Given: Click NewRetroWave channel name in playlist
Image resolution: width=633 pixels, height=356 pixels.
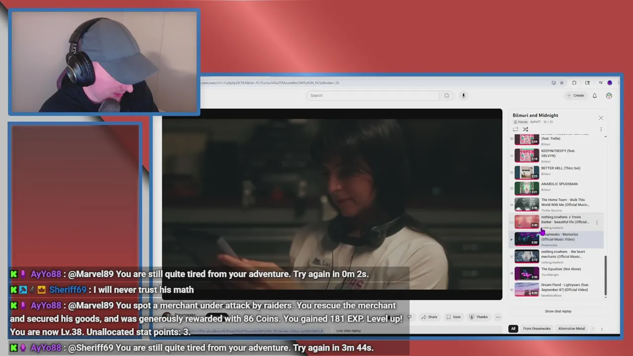Looking at the screenshot, I should pos(551,295).
